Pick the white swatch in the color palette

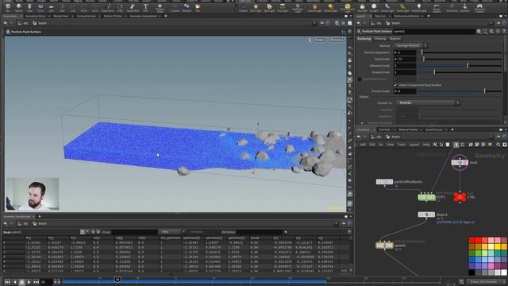coord(503,272)
